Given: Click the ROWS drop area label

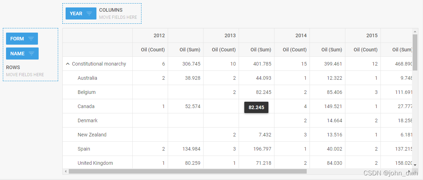Looking at the screenshot, I should (13, 67).
